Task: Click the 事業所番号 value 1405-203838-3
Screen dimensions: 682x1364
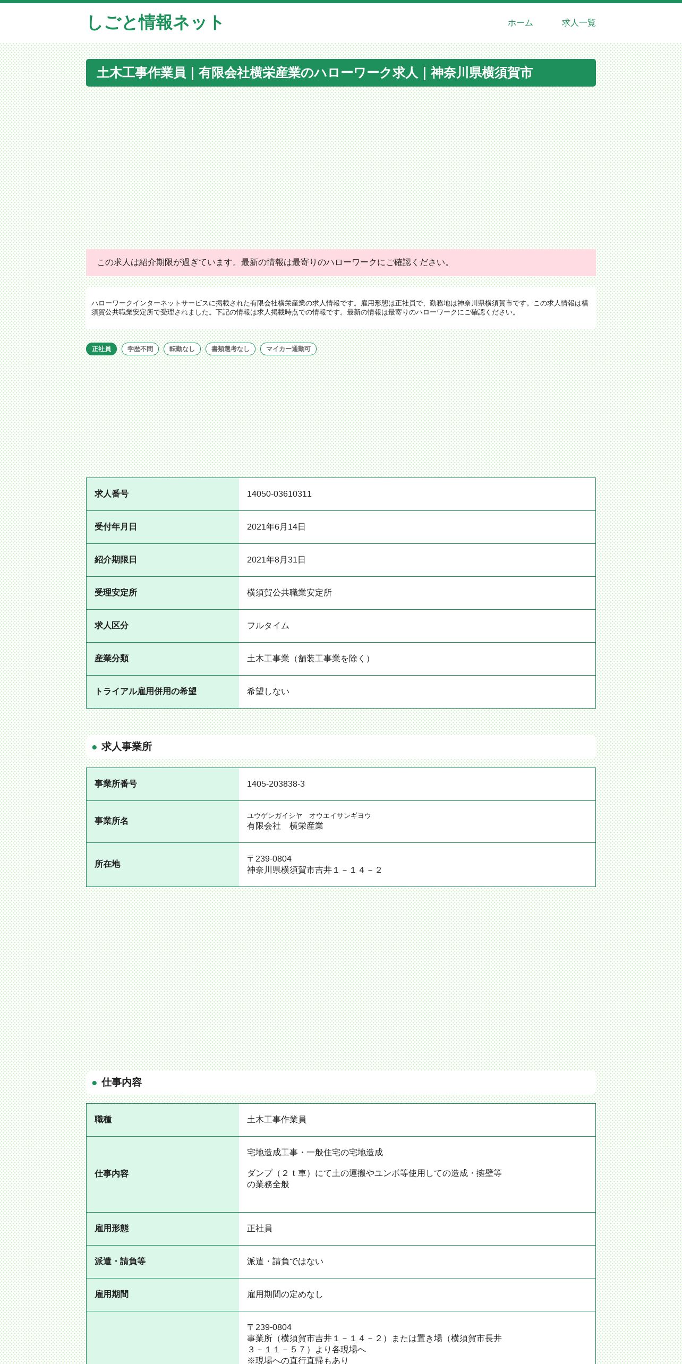Action: [x=276, y=784]
